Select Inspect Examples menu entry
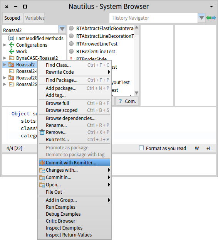 (x=75, y=228)
